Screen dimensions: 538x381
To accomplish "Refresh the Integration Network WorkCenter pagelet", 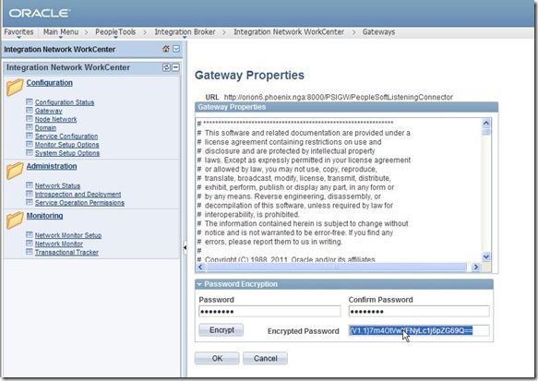I will pos(166,67).
